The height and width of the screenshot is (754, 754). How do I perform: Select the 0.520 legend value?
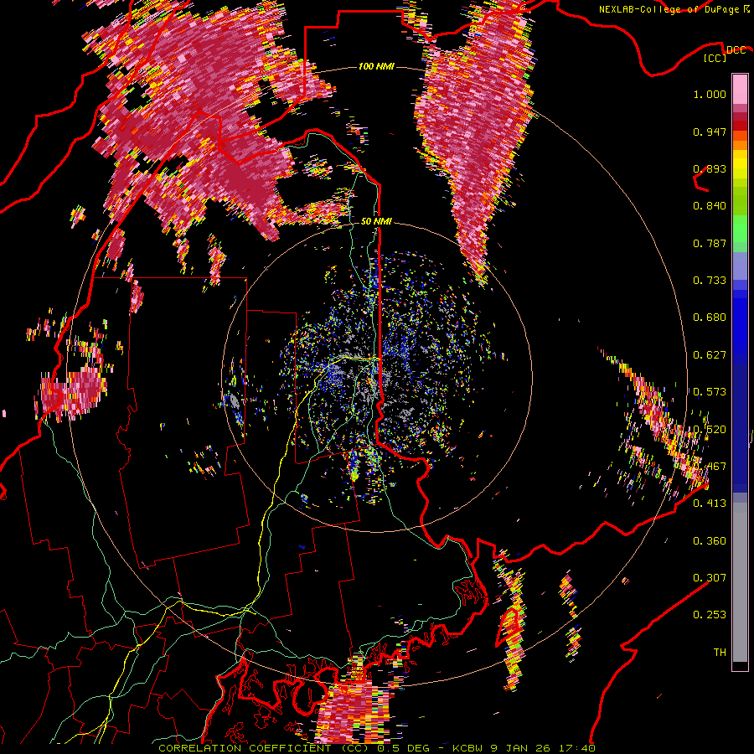pyautogui.click(x=710, y=430)
